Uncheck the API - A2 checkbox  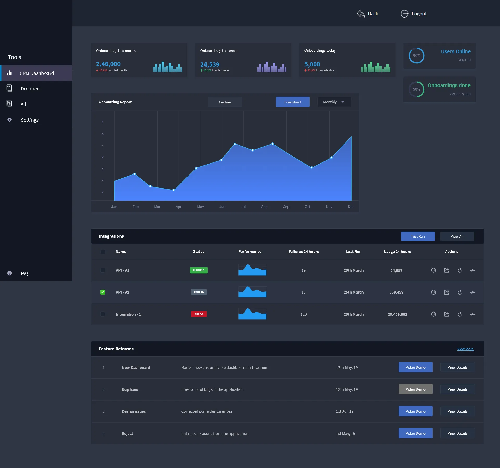tap(103, 292)
